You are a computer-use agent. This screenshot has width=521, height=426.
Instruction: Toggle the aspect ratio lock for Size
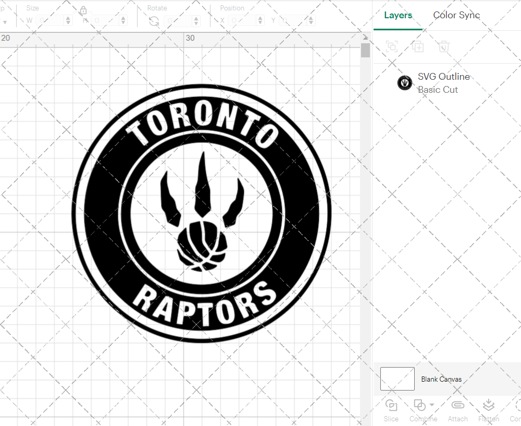pos(83,11)
